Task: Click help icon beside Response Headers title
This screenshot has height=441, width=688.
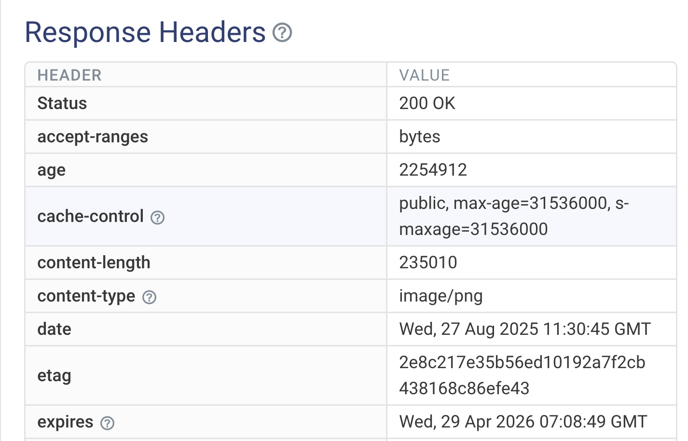Action: pos(282,33)
